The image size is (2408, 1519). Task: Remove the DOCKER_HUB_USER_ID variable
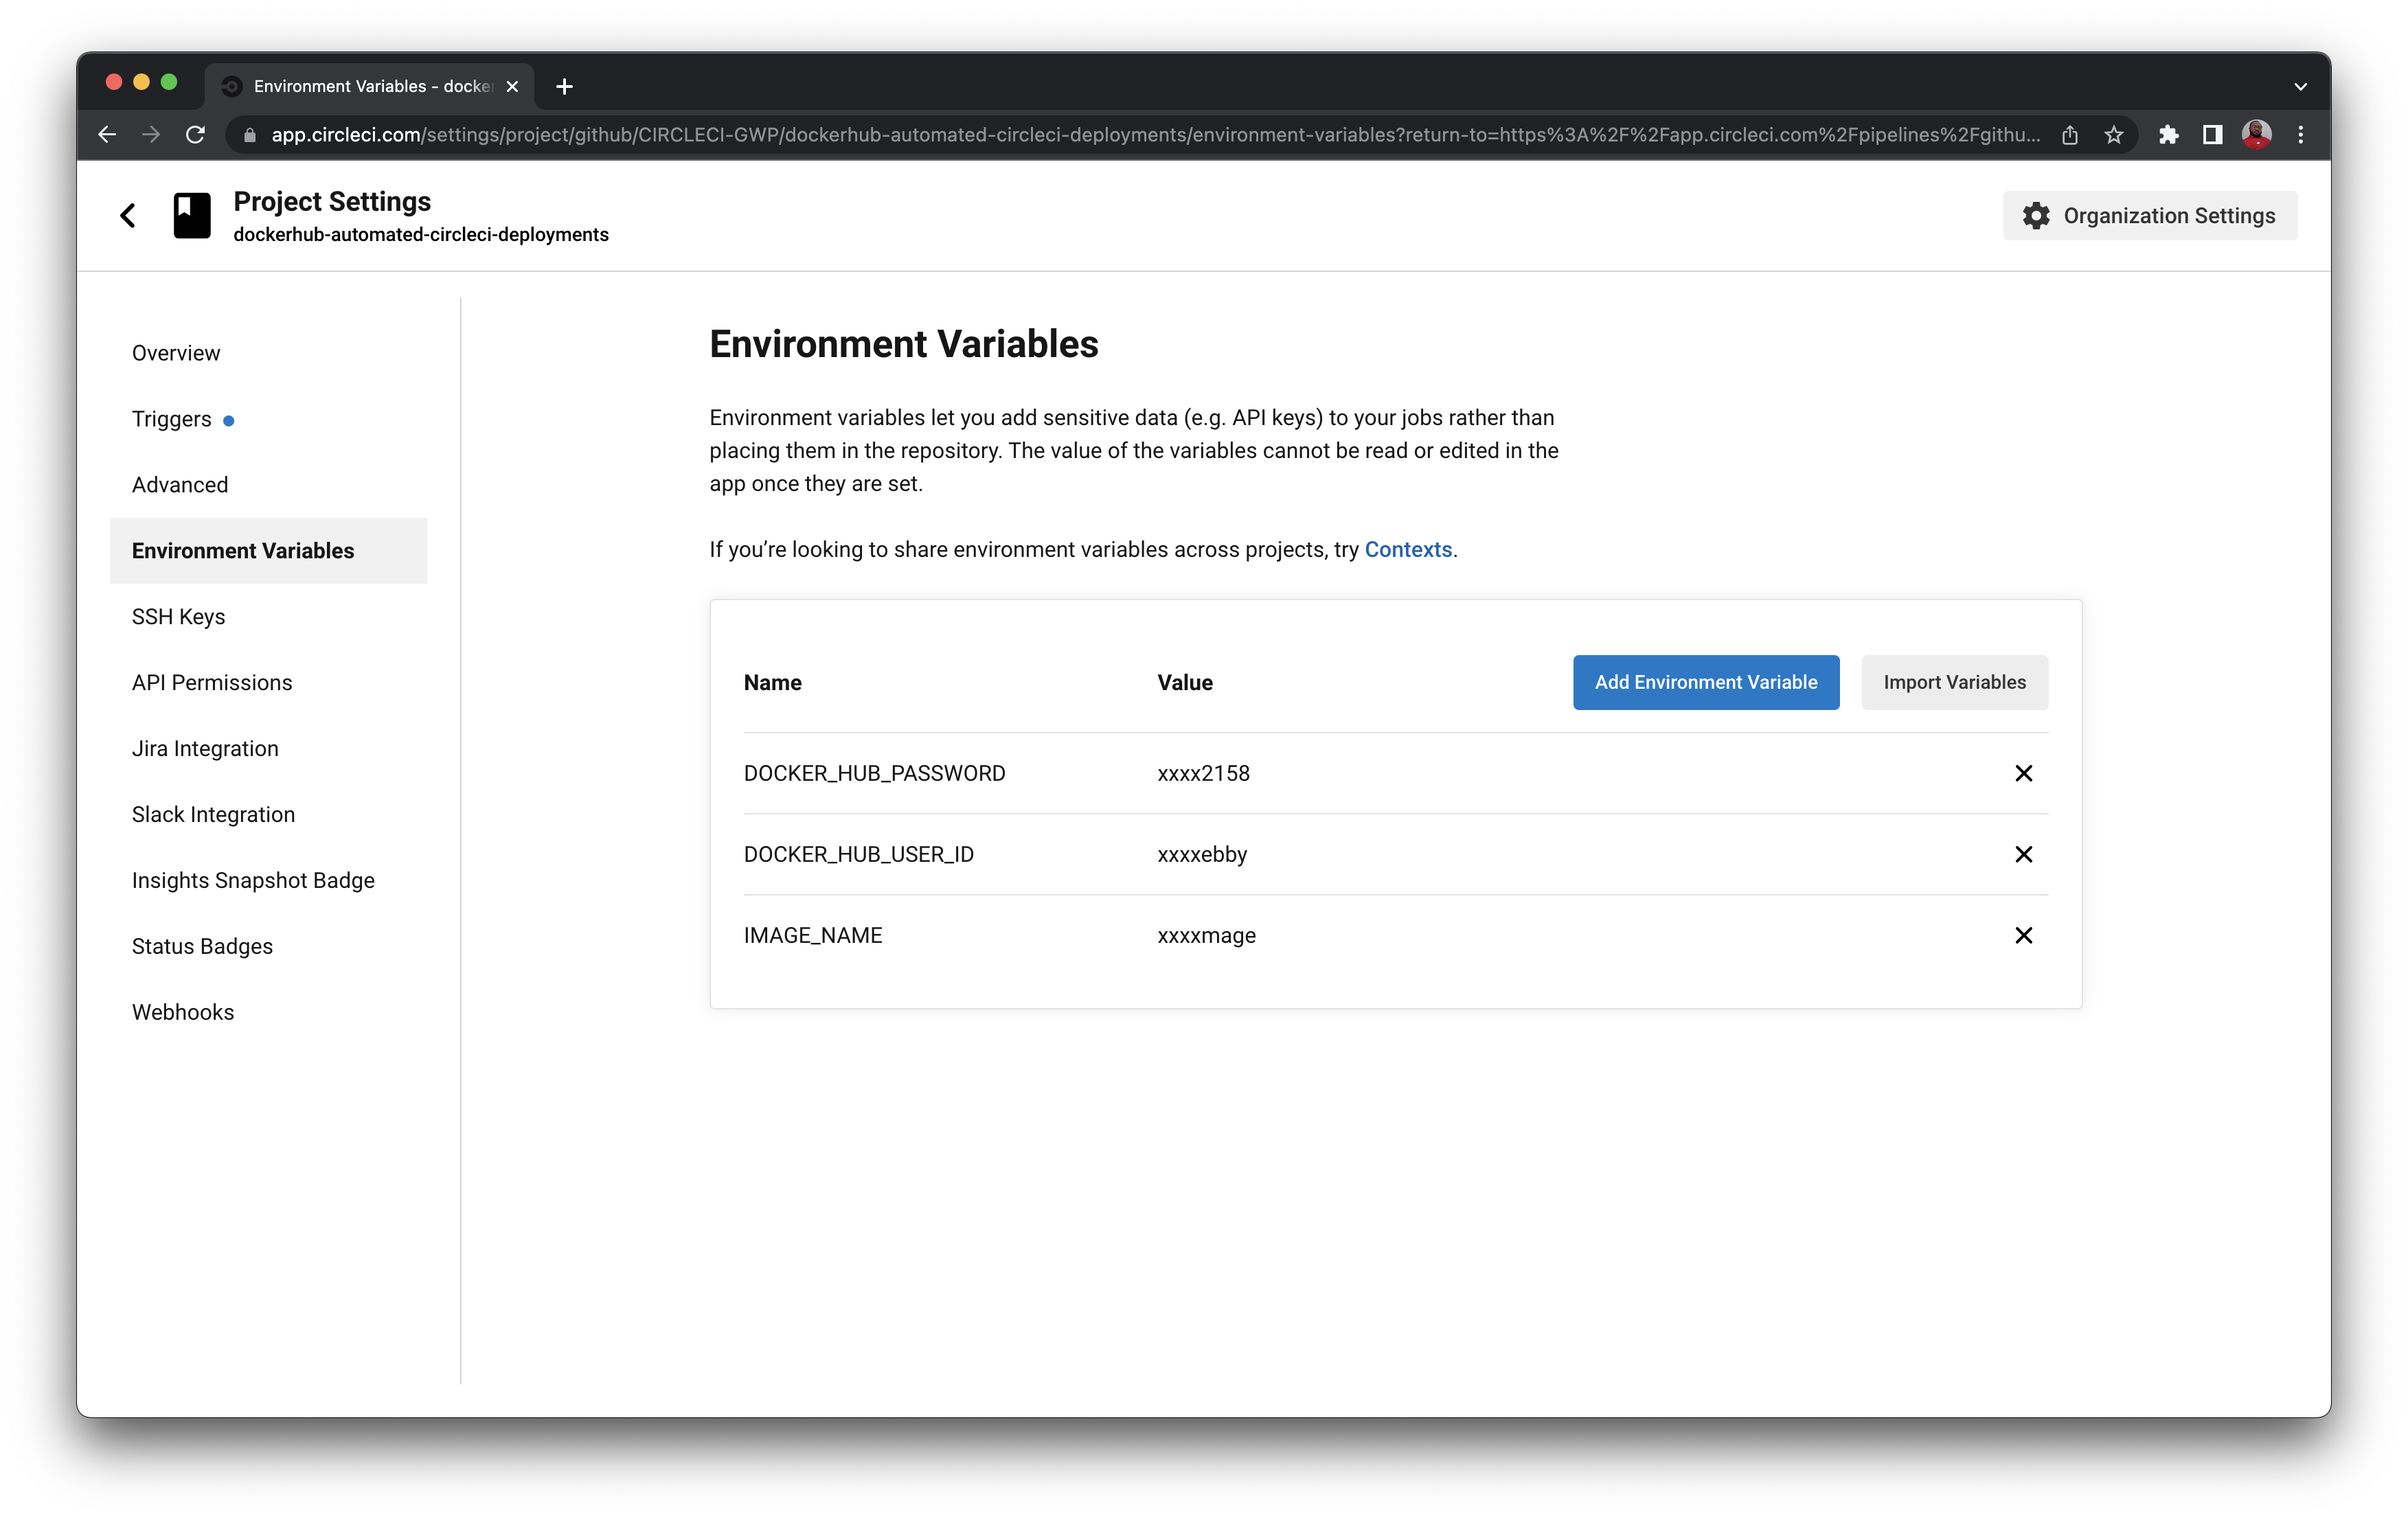coord(2023,854)
